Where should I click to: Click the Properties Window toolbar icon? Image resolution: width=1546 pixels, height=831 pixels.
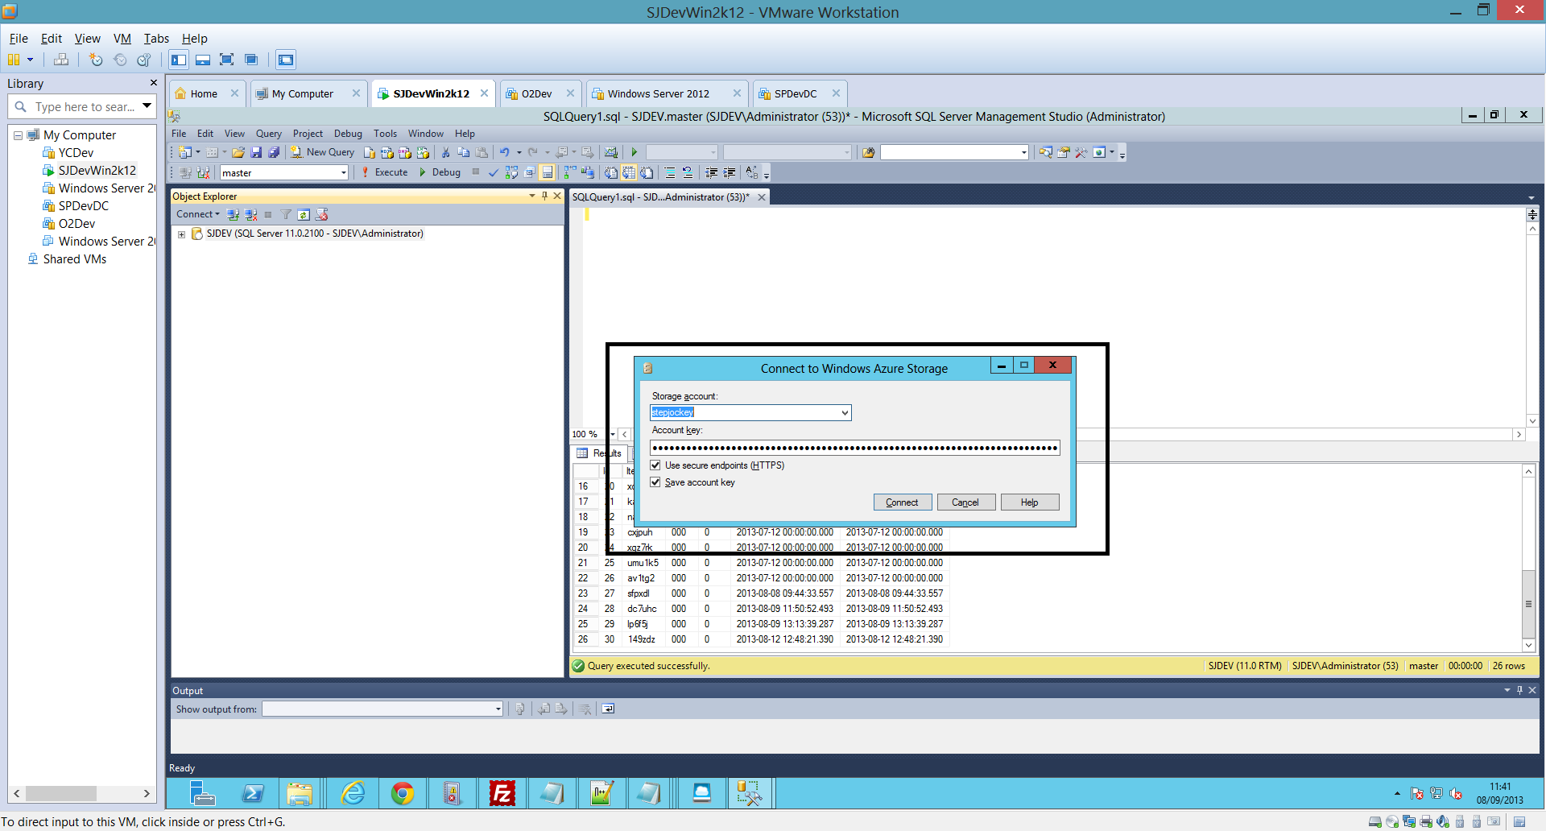point(1063,152)
